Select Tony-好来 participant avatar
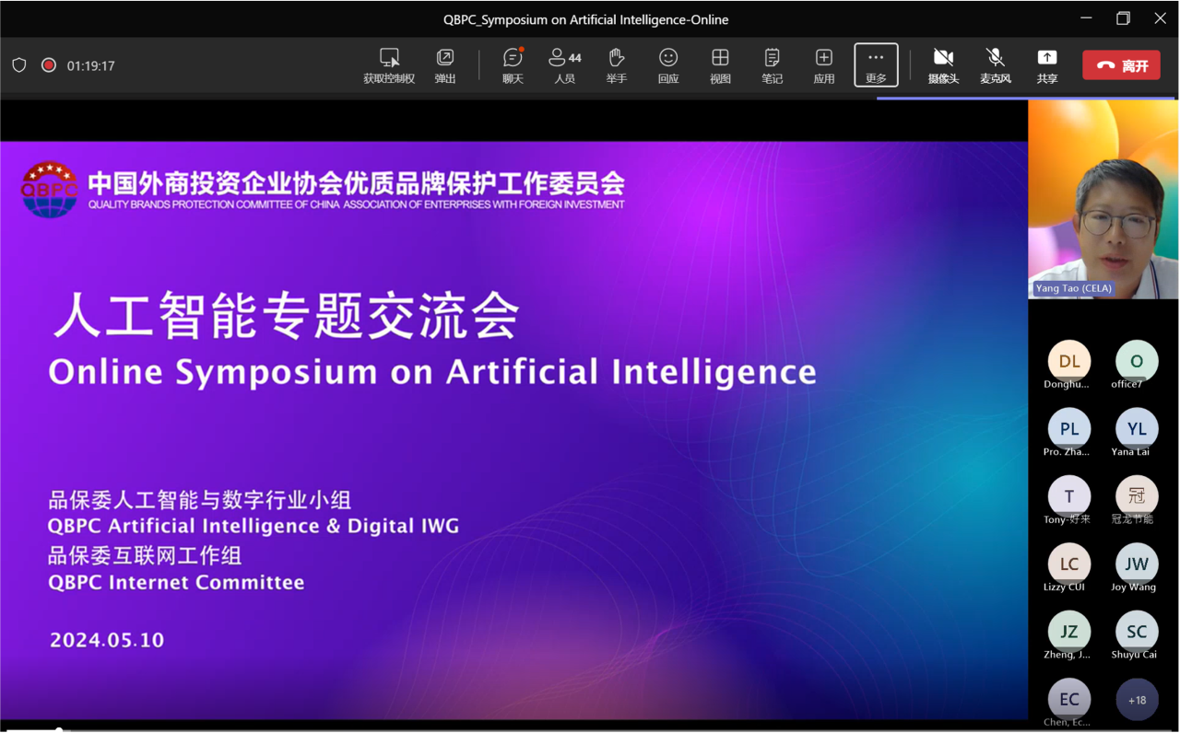 [x=1069, y=496]
